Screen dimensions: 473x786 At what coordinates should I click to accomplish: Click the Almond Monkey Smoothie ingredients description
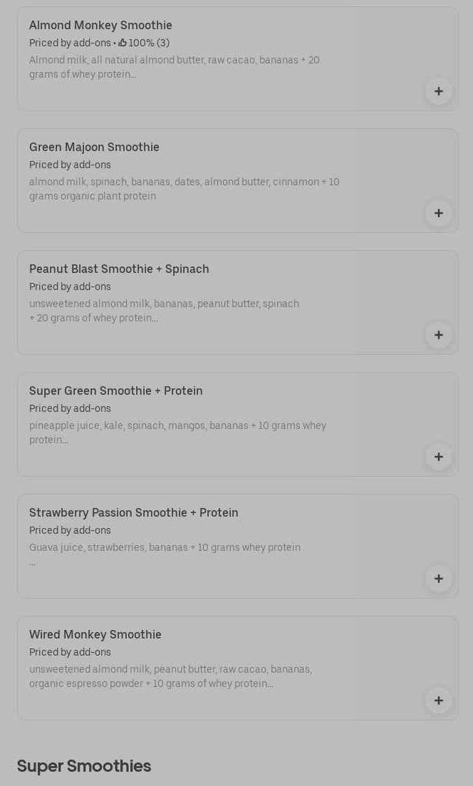pos(175,67)
